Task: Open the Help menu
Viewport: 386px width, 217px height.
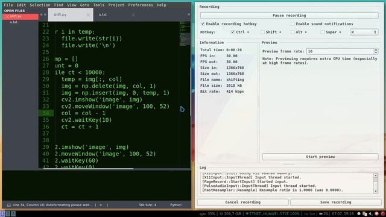Action: [x=162, y=5]
